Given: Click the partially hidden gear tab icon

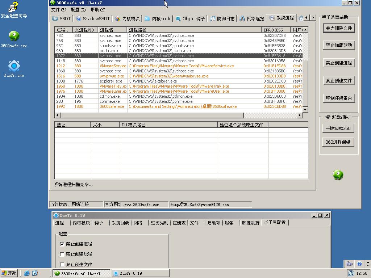Looking at the screenshot, I should [x=301, y=18].
